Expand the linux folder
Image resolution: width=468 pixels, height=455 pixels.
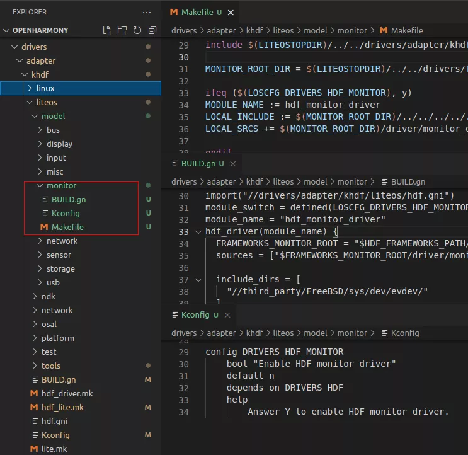[x=81, y=88]
